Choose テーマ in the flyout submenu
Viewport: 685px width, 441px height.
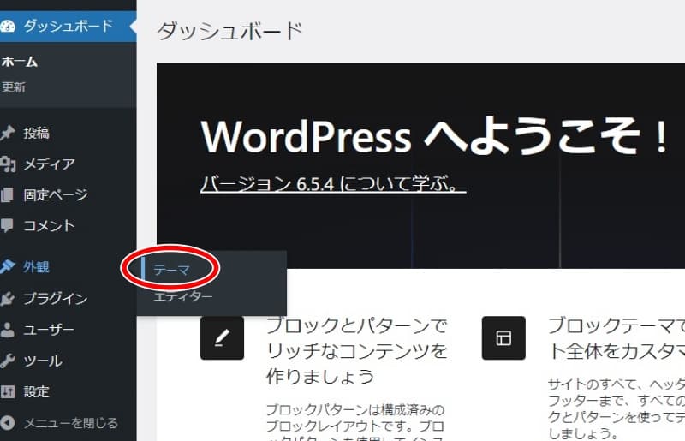point(171,270)
